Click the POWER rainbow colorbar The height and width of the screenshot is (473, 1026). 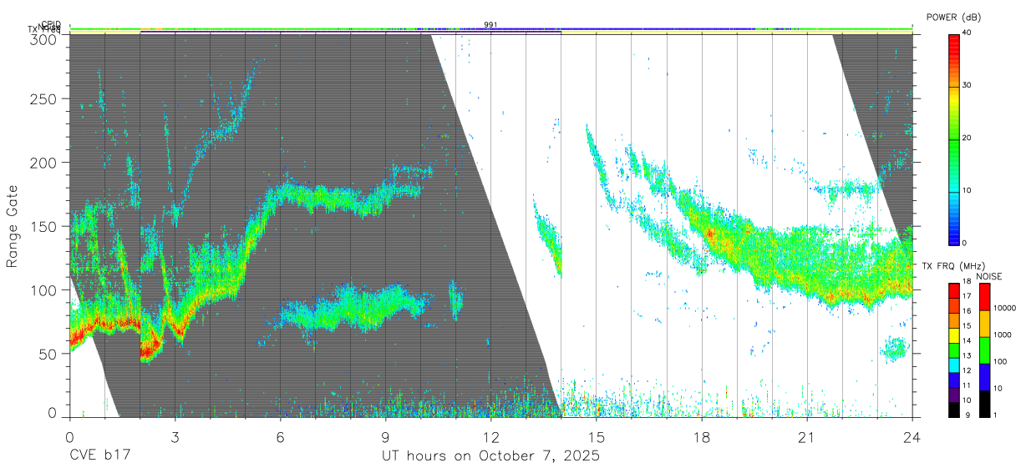[954, 138]
